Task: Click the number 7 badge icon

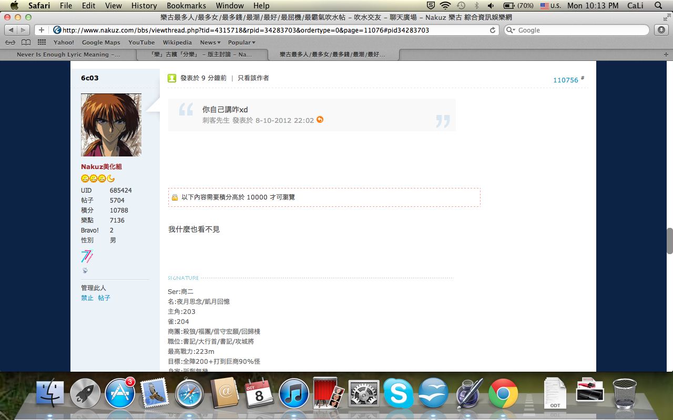Action: click(87, 257)
